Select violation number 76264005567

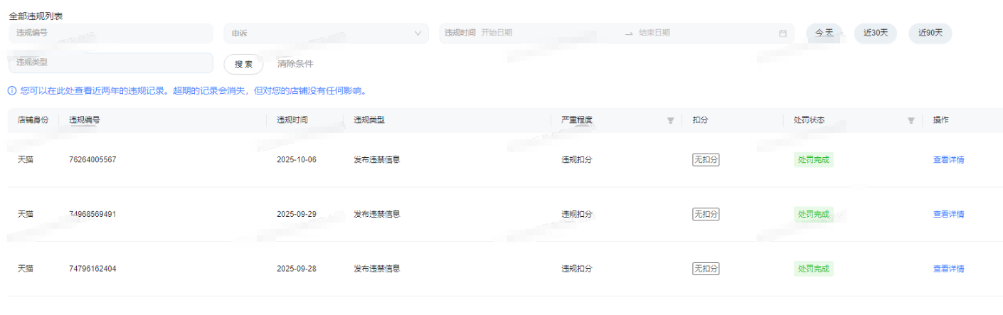click(x=92, y=160)
